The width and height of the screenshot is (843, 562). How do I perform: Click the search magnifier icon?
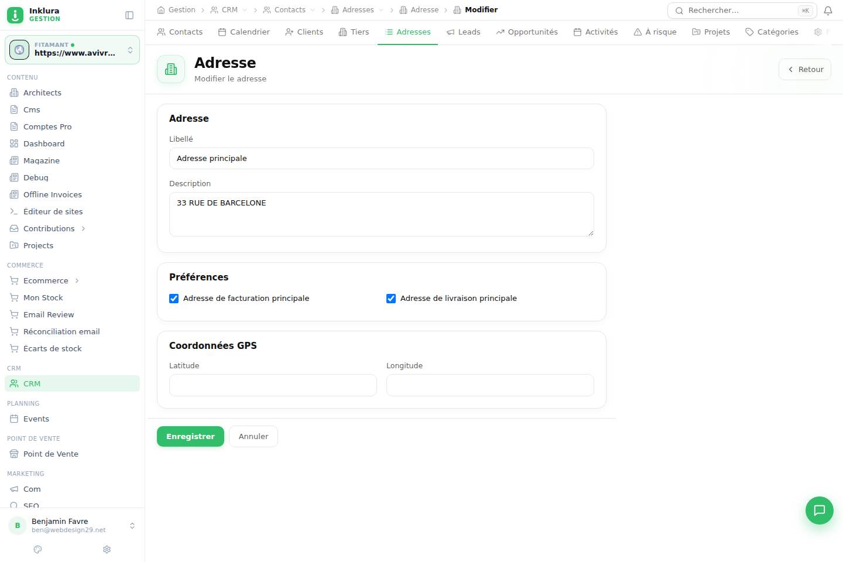point(679,11)
